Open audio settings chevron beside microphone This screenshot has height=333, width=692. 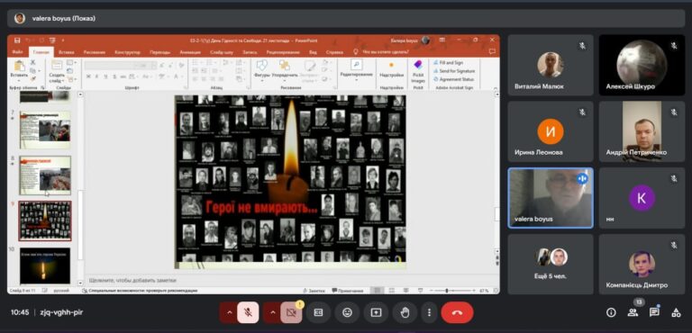(x=229, y=312)
